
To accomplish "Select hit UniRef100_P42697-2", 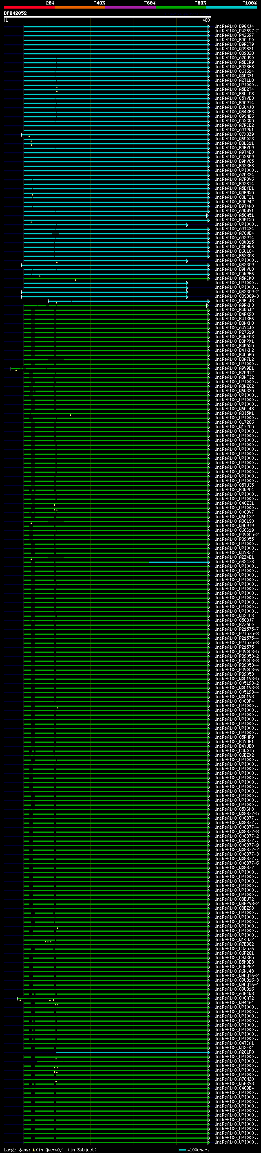I will [237, 31].
